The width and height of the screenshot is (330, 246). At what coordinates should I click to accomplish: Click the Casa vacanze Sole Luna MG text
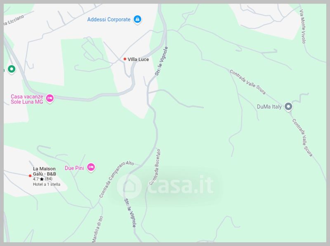coord(27,99)
